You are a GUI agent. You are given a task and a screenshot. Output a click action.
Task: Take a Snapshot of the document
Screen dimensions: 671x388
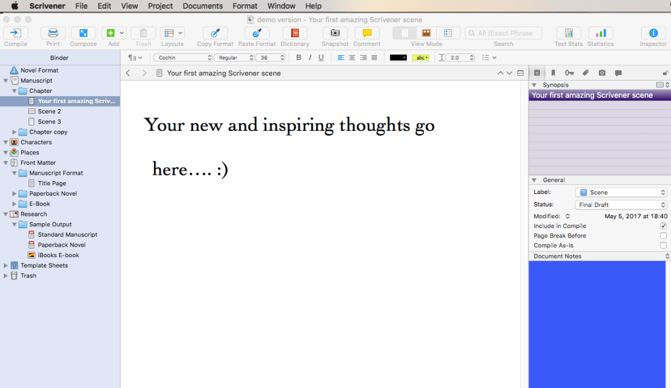pyautogui.click(x=335, y=33)
